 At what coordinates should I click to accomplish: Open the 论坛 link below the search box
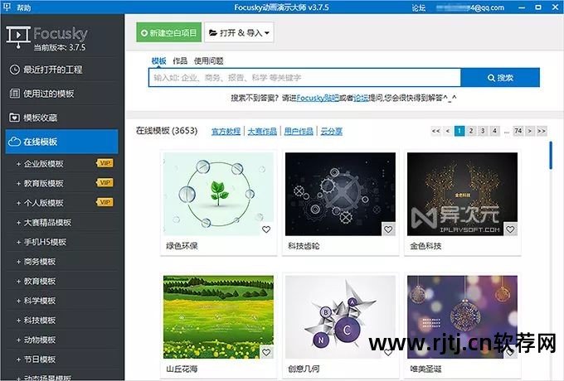(361, 98)
